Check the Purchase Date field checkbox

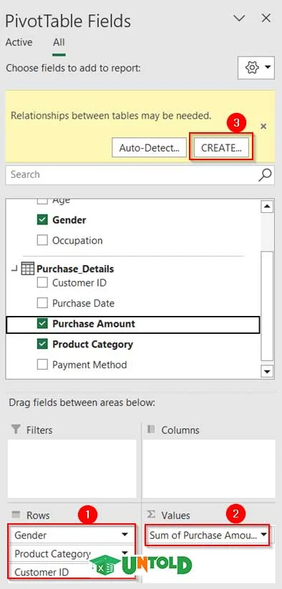pyautogui.click(x=42, y=303)
